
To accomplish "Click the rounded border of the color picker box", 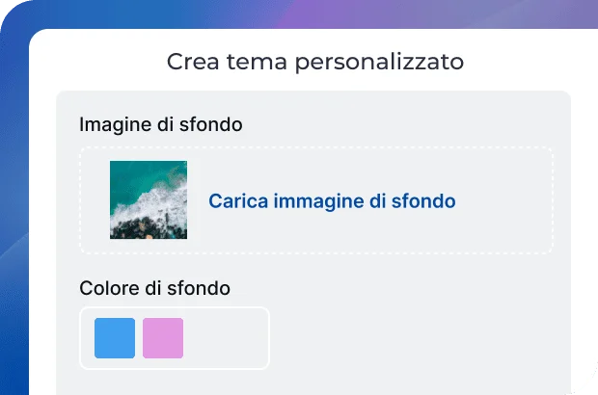I will tap(268, 337).
